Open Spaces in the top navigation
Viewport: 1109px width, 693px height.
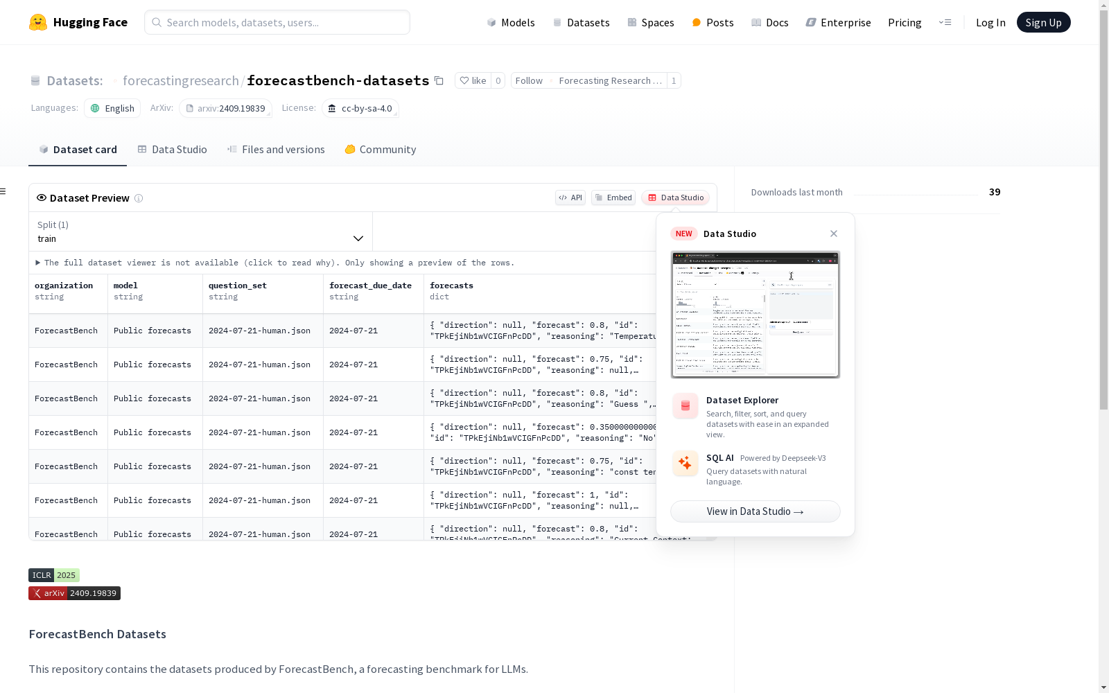tap(651, 22)
